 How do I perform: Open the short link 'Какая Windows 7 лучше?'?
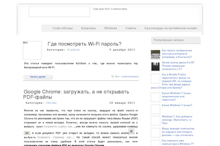(177, 105)
